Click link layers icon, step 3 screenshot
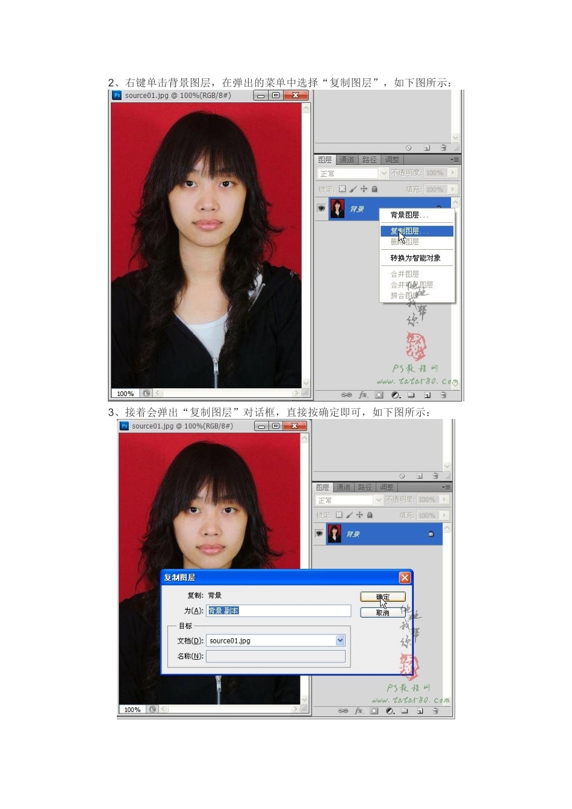The width and height of the screenshot is (572, 809). [x=343, y=711]
